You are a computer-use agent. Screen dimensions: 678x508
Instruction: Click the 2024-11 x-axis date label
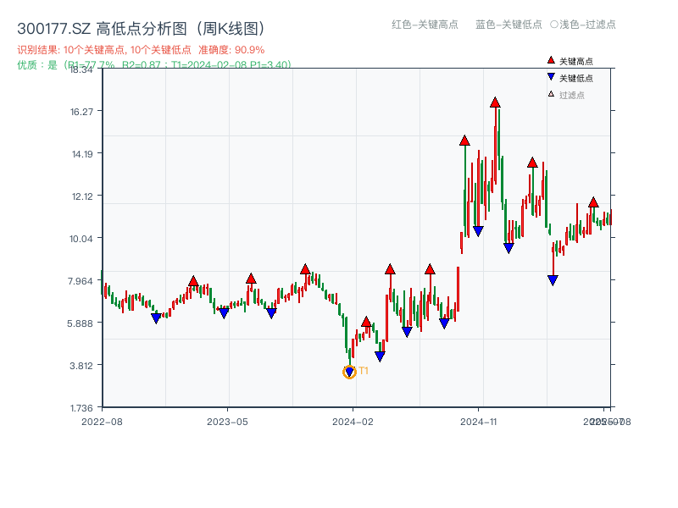479,422
